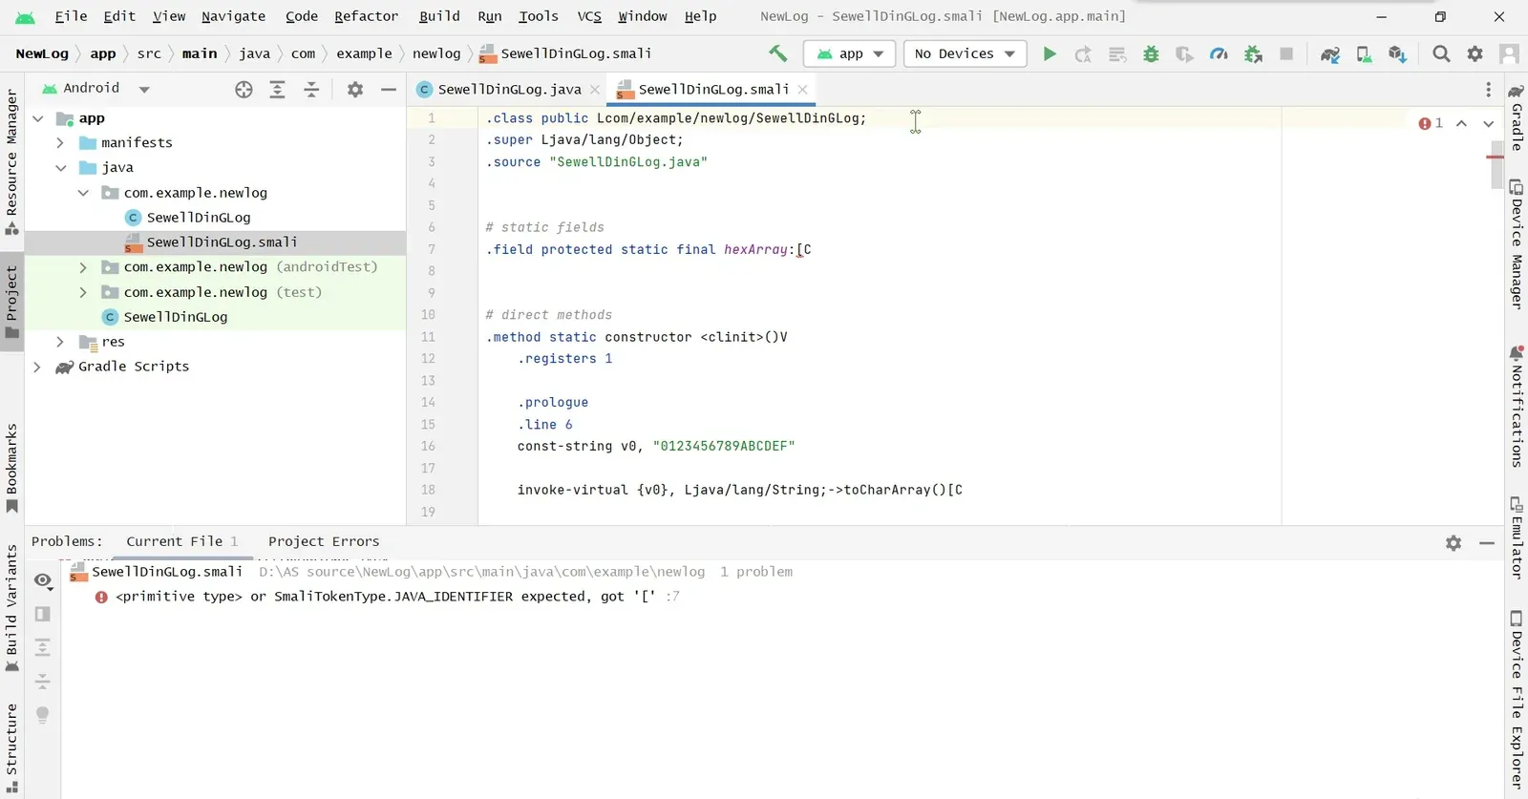This screenshot has width=1528, height=799.
Task: Toggle the eye preview icon in Problems panel
Action: 43,580
